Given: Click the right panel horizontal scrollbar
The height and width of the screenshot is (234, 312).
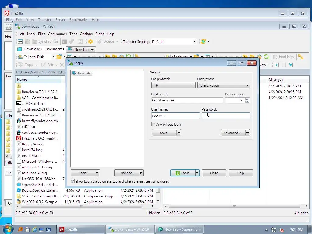Looking at the screenshot, I should pyautogui.click(x=234, y=206).
